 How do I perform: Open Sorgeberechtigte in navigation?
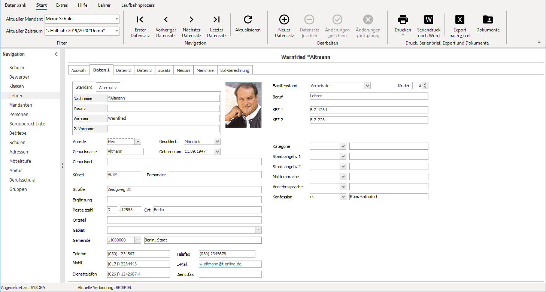(x=27, y=124)
